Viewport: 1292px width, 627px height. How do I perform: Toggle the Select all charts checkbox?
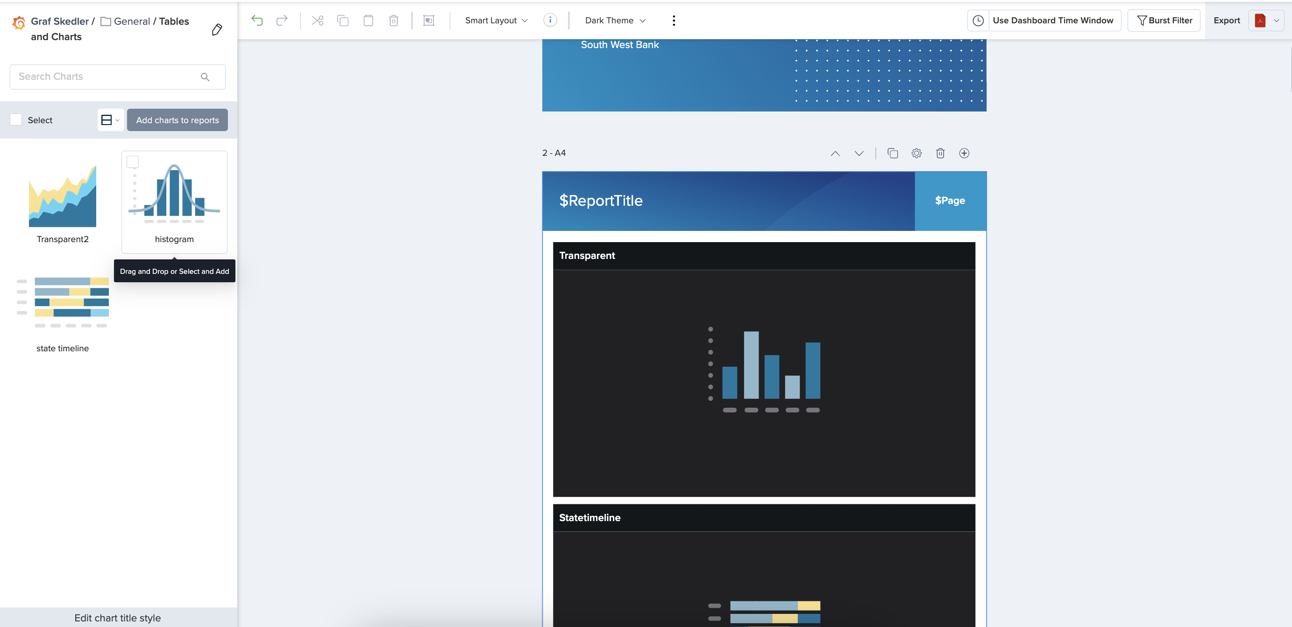15,119
